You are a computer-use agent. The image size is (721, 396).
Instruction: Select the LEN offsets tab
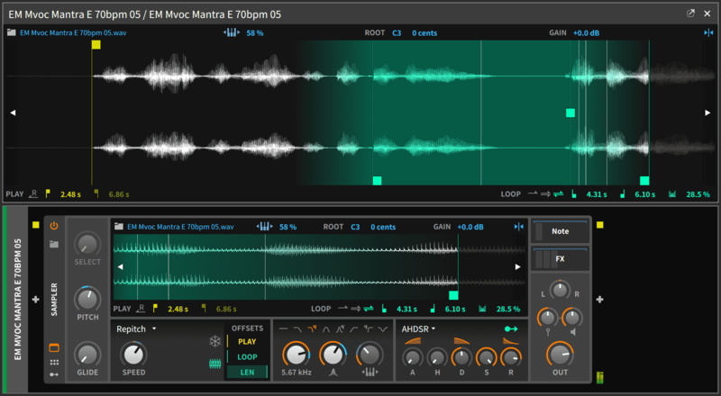pyautogui.click(x=246, y=372)
